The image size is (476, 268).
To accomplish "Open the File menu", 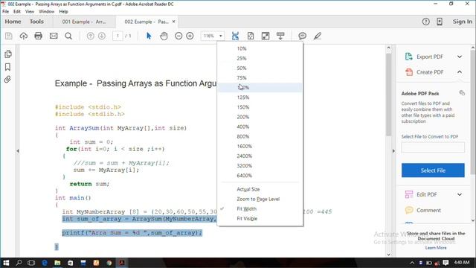I will (x=5, y=12).
